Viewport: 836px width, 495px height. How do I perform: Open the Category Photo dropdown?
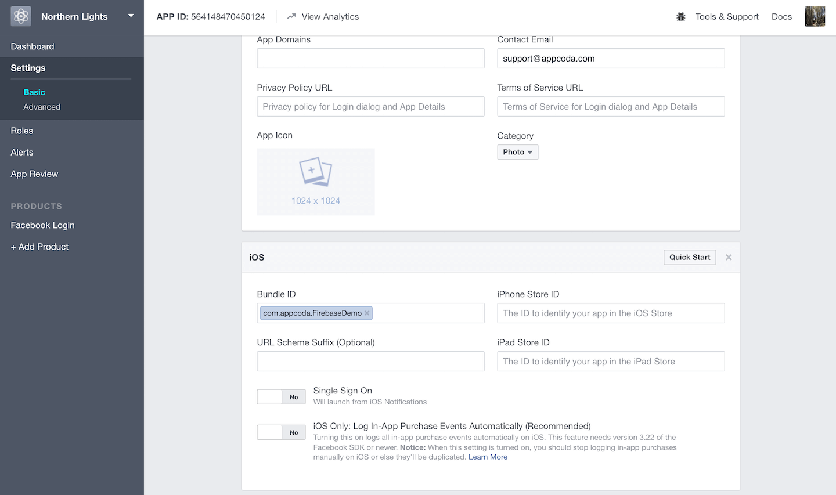(518, 152)
